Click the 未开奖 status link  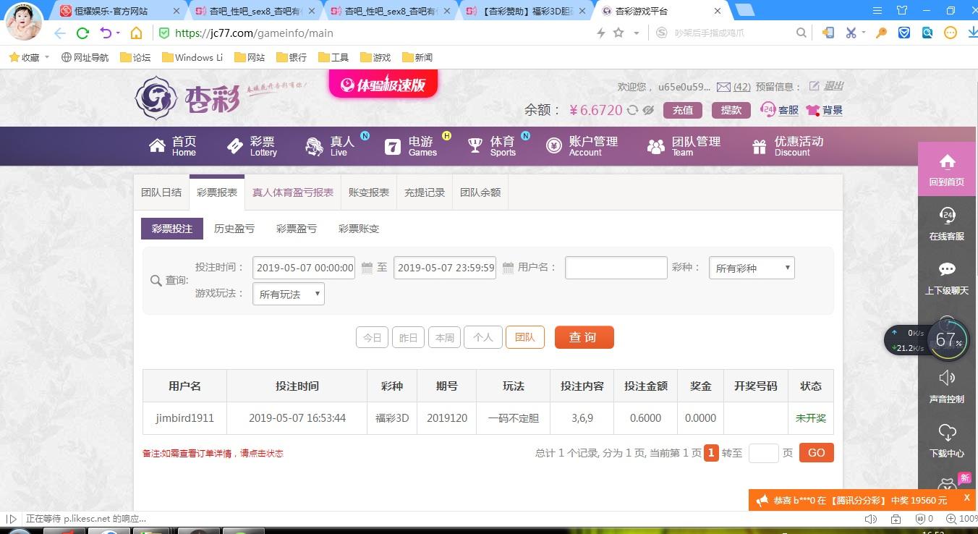pos(809,418)
